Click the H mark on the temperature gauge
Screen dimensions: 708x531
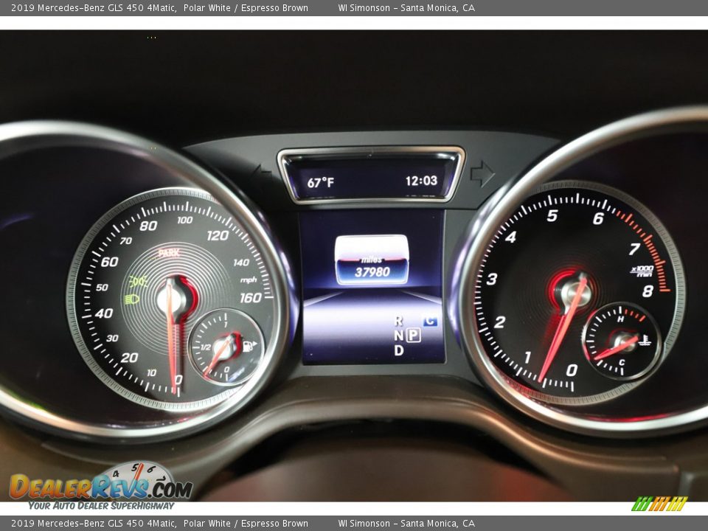tap(620, 319)
